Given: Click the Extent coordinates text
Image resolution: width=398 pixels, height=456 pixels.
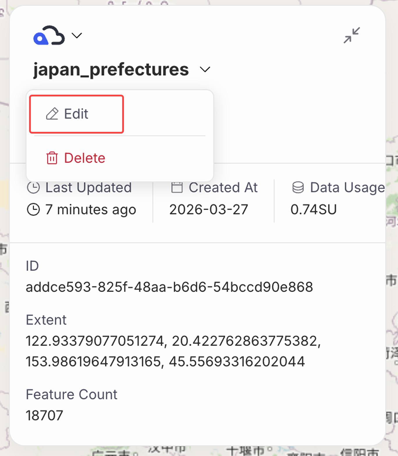Looking at the screenshot, I should (x=173, y=351).
